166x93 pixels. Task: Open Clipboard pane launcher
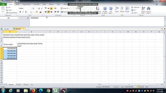click(x=17, y=15)
